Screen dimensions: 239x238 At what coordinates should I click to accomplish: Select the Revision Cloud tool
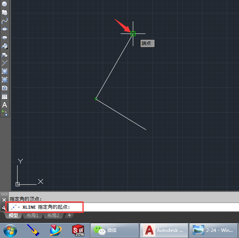5,13
